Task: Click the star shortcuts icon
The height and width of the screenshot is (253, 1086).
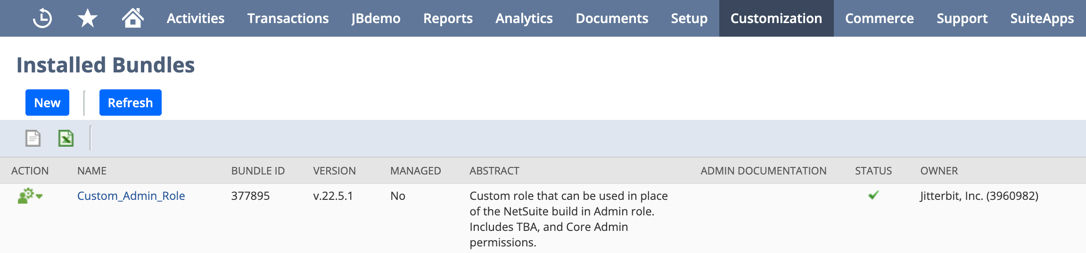Action: 87,18
